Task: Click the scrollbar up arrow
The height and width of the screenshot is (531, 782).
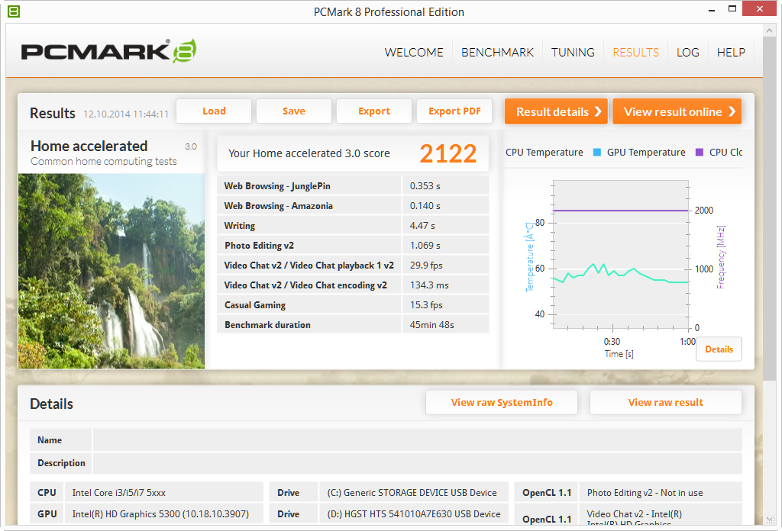Action: click(x=770, y=31)
